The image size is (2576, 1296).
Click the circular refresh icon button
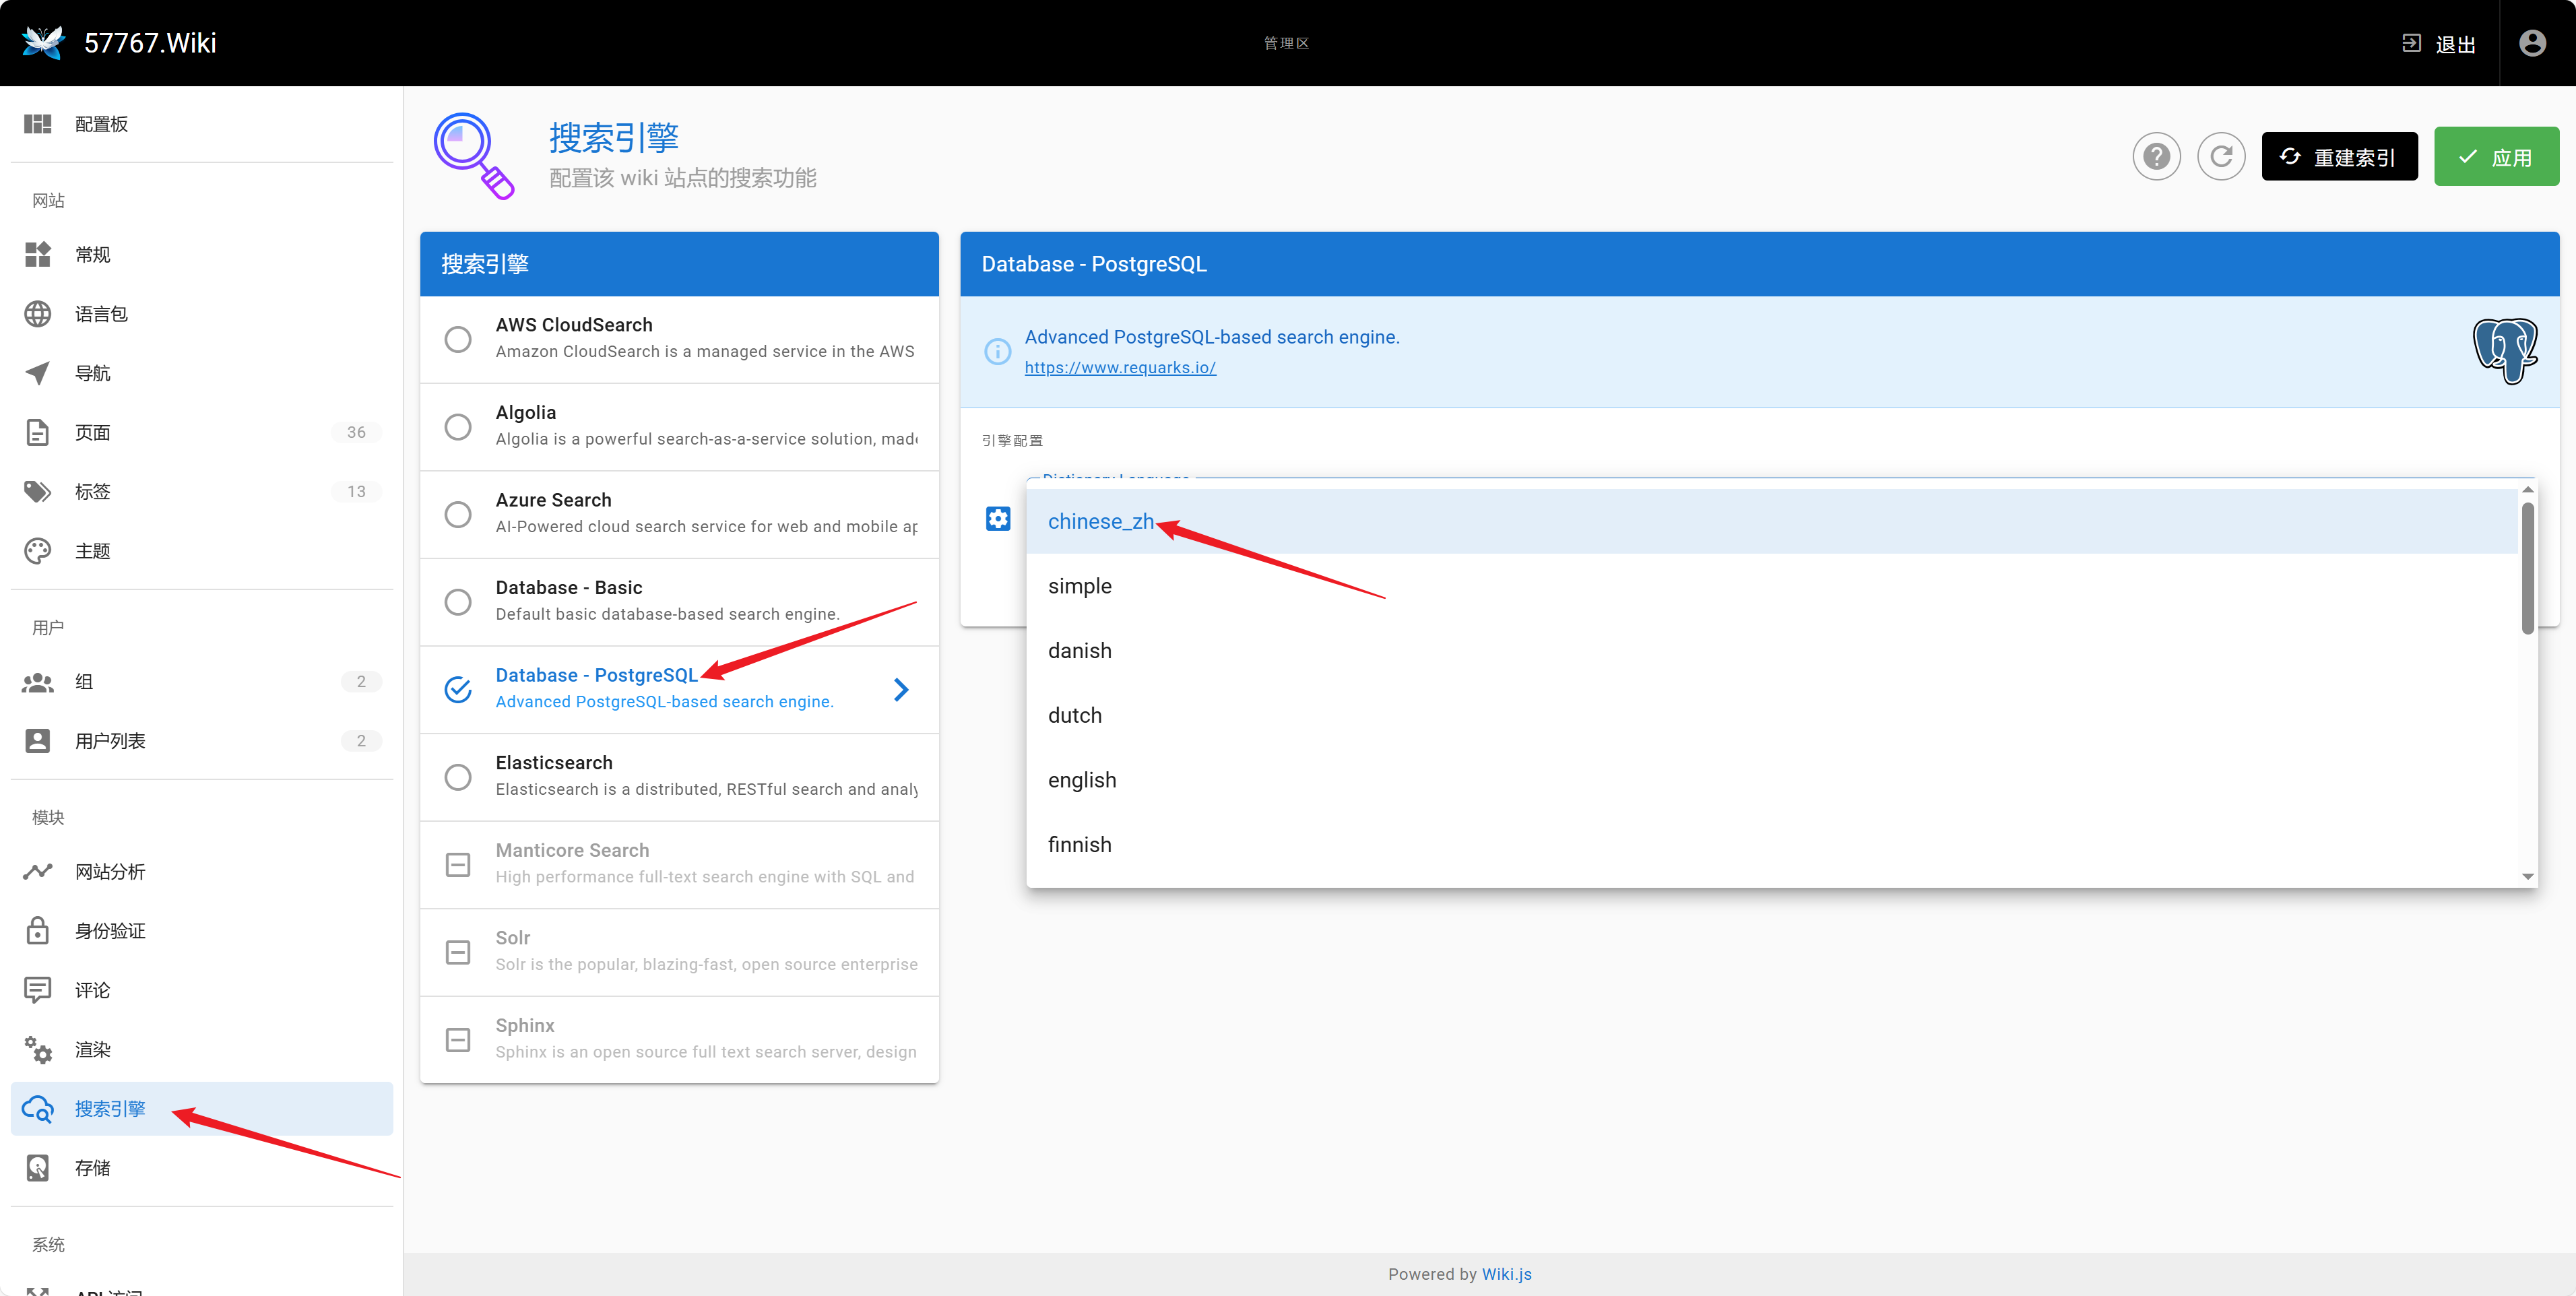tap(2221, 157)
